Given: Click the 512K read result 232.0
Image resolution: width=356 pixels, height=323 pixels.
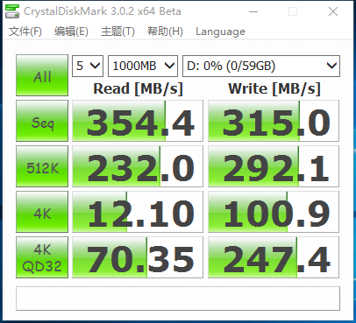Looking at the screenshot, I should [x=138, y=166].
